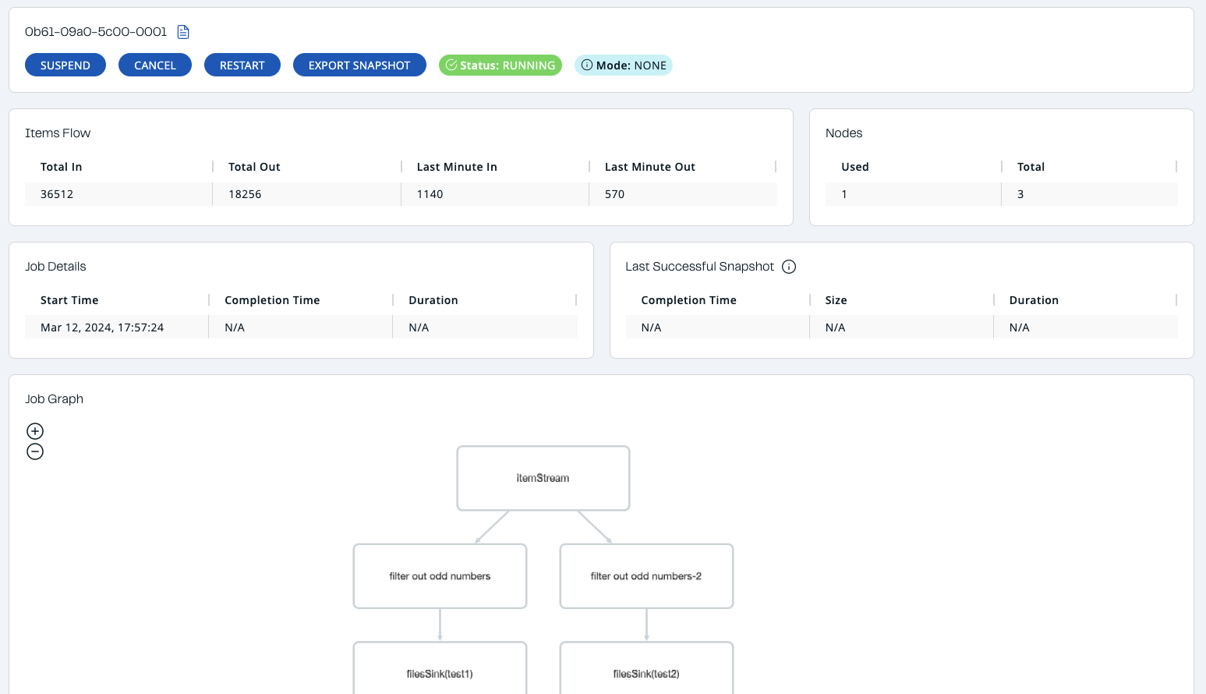Restart the job
Image resolution: width=1206 pixels, height=694 pixels.
coord(242,66)
